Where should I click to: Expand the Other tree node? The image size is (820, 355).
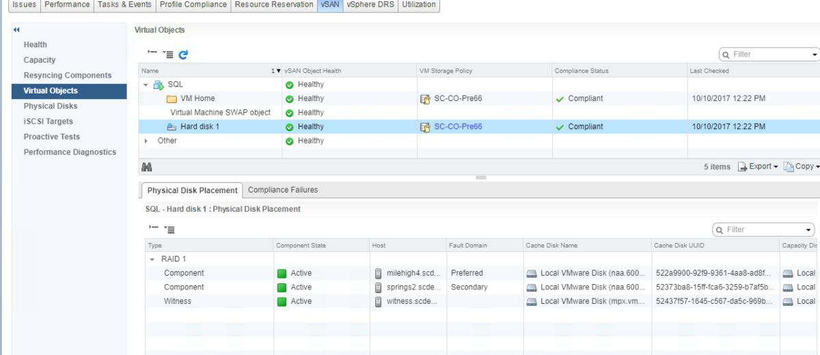pos(146,141)
